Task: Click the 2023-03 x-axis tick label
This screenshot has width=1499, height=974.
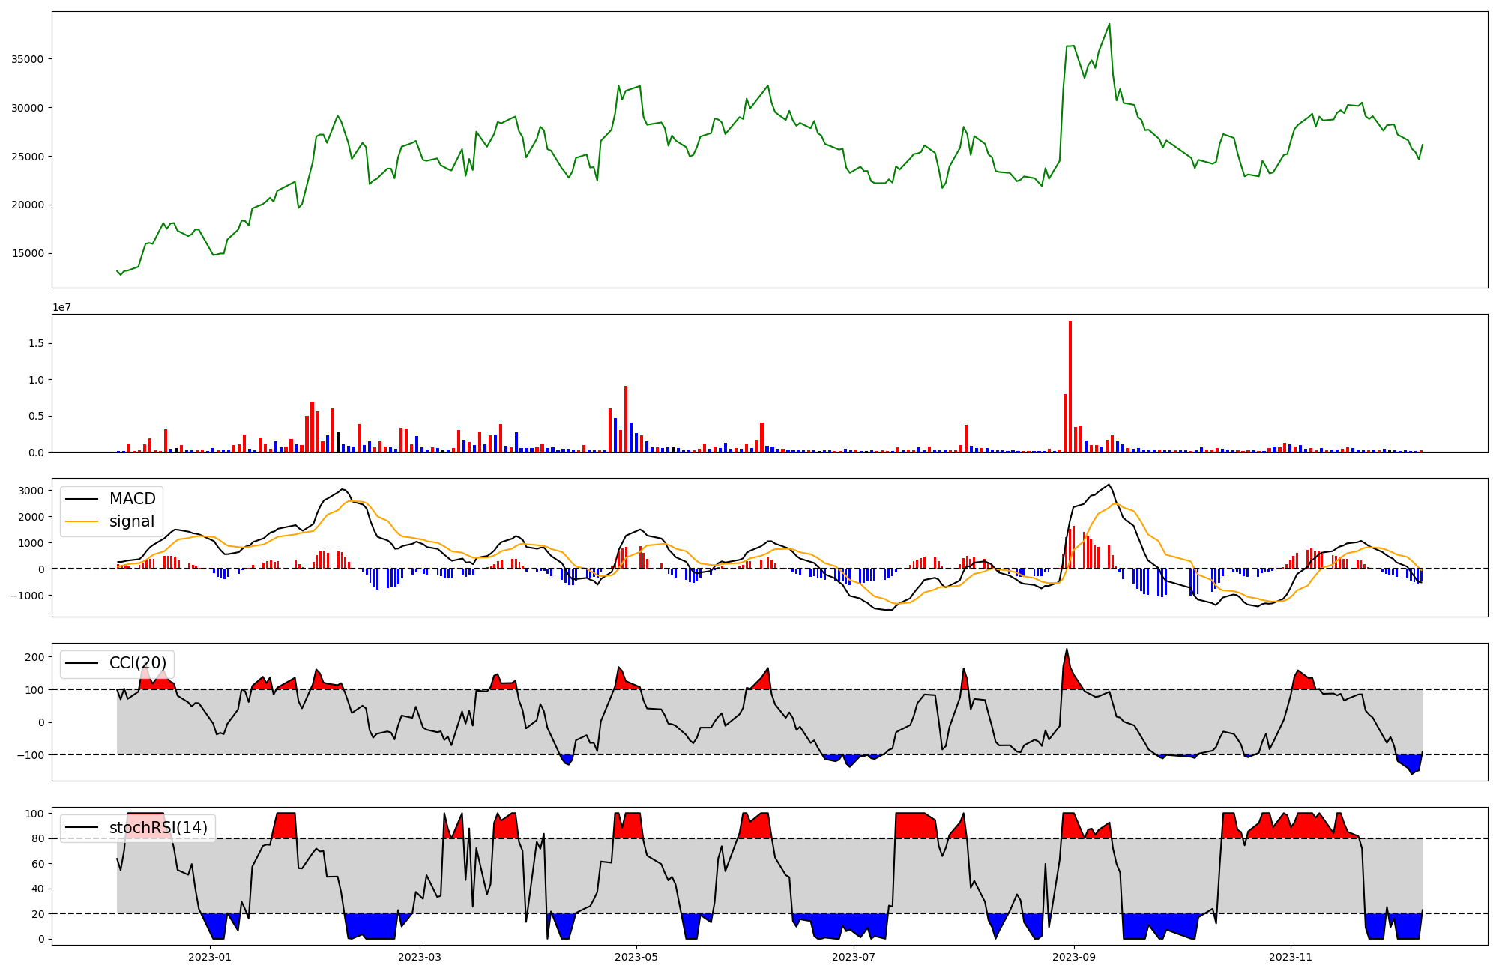Action: tap(420, 957)
